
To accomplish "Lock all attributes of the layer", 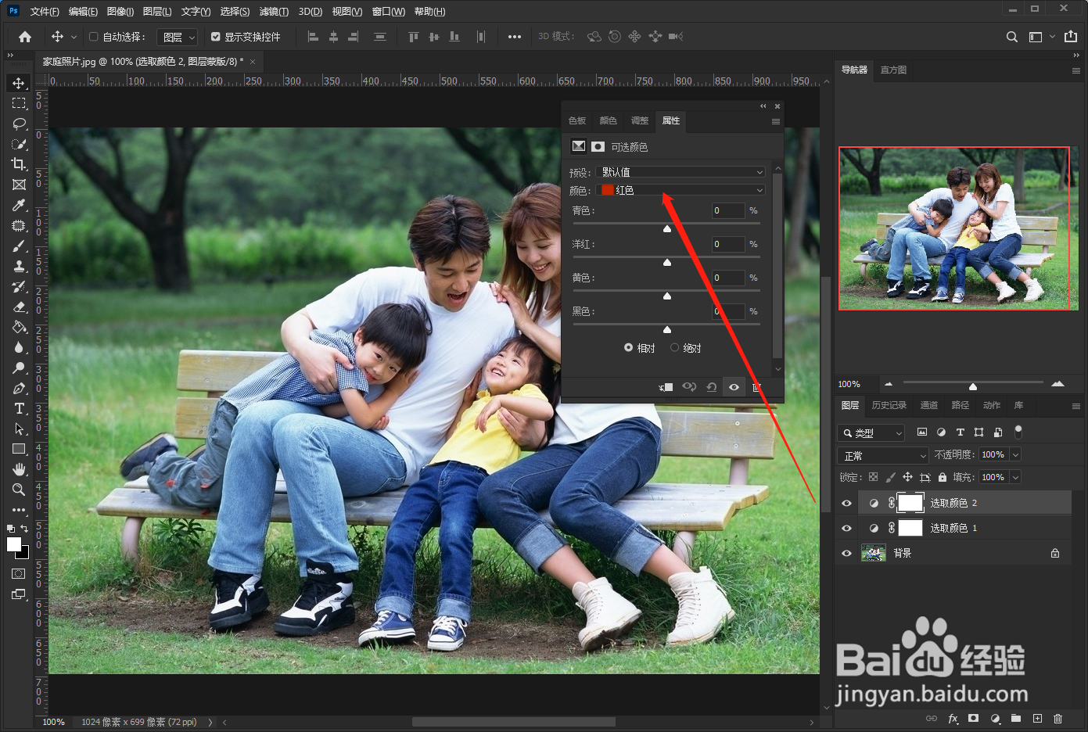I will pos(942,477).
